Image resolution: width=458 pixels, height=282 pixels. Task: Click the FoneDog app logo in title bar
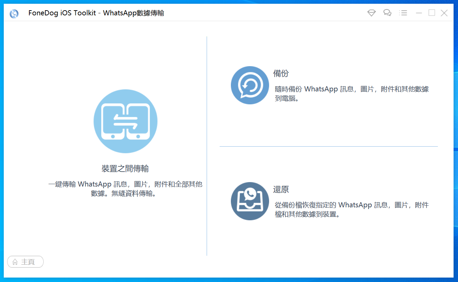click(x=14, y=13)
